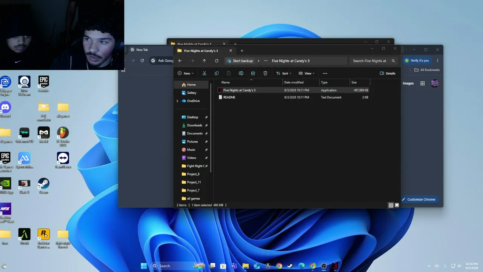Open the Chrome three-dot menu

tap(437, 60)
